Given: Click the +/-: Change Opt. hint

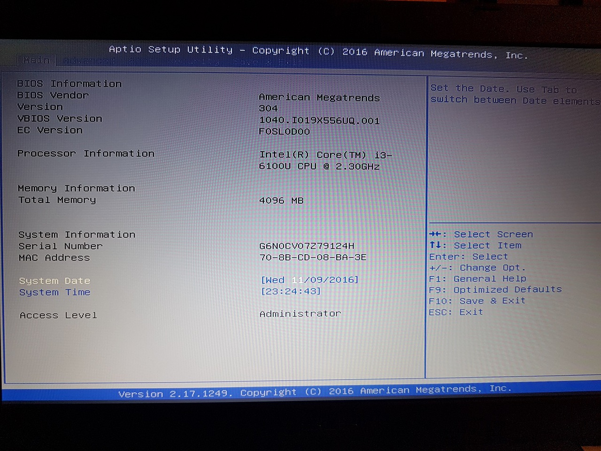Looking at the screenshot, I should [x=477, y=267].
